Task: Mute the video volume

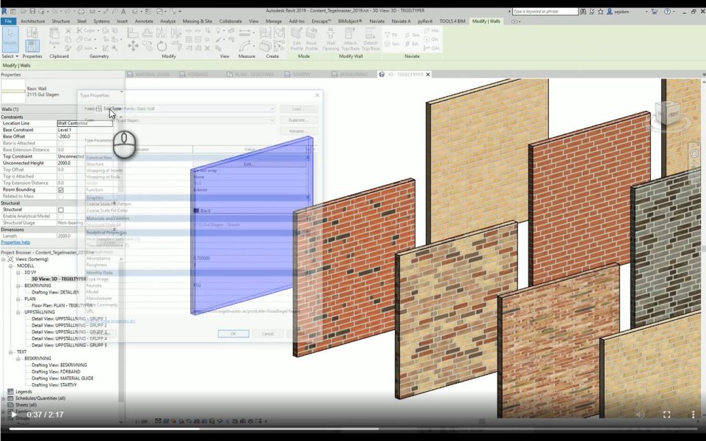Action: coord(641,414)
